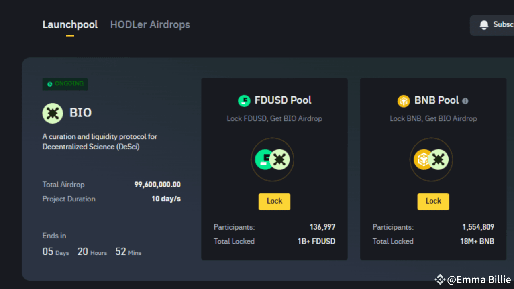Select the FDUSD coin icon beside the pool title

pos(244,101)
